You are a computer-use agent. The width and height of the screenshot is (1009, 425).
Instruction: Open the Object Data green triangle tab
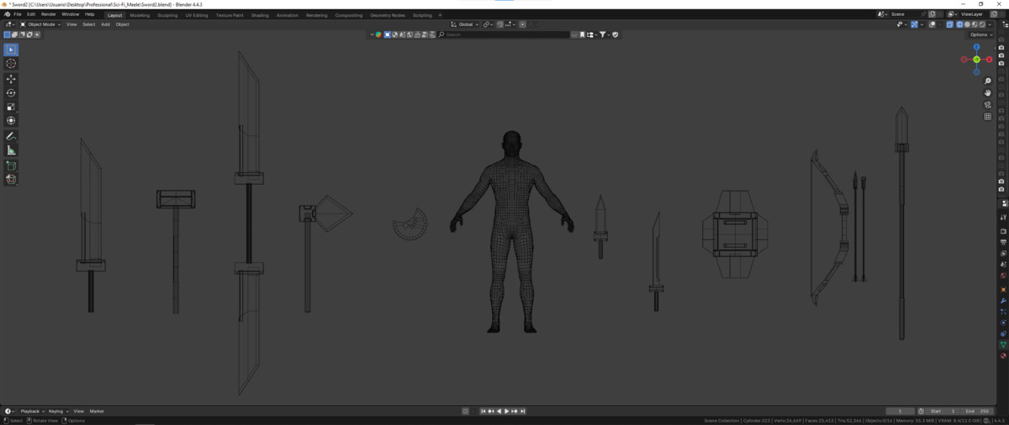[x=1003, y=345]
